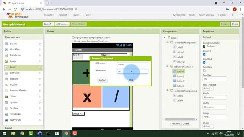Open Chrome from the taskbar
244x137 pixels.
click(22, 134)
